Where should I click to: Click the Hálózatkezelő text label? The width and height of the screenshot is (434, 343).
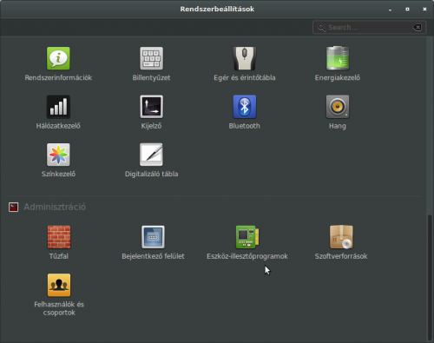coord(58,126)
